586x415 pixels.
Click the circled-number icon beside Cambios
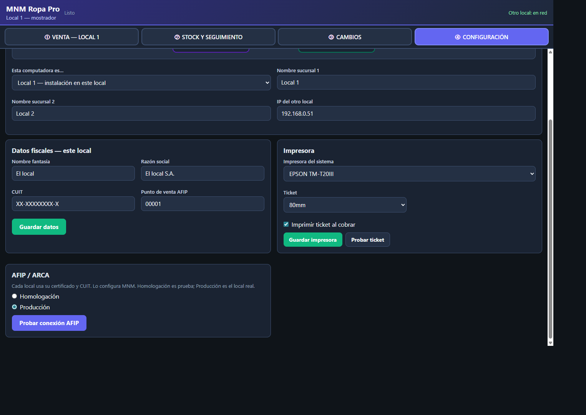pos(331,37)
